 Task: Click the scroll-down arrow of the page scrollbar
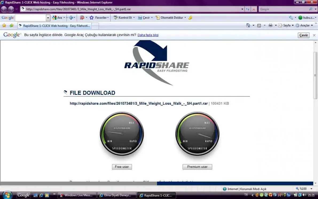click(x=315, y=183)
